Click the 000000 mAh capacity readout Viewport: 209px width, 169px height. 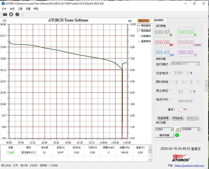coord(186,42)
